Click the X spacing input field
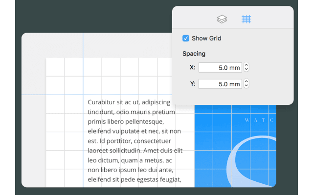313x195 pixels. [220, 67]
